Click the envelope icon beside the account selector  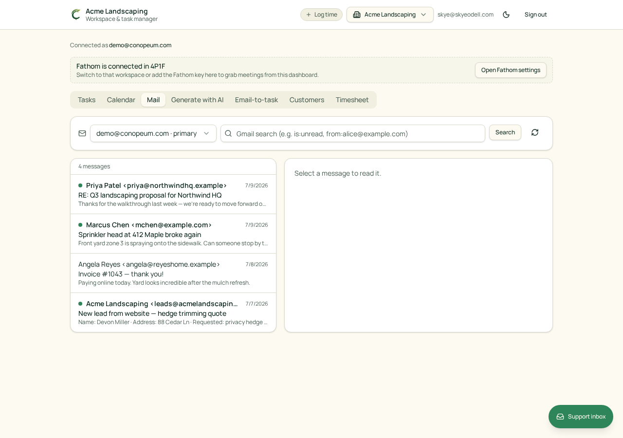(82, 133)
